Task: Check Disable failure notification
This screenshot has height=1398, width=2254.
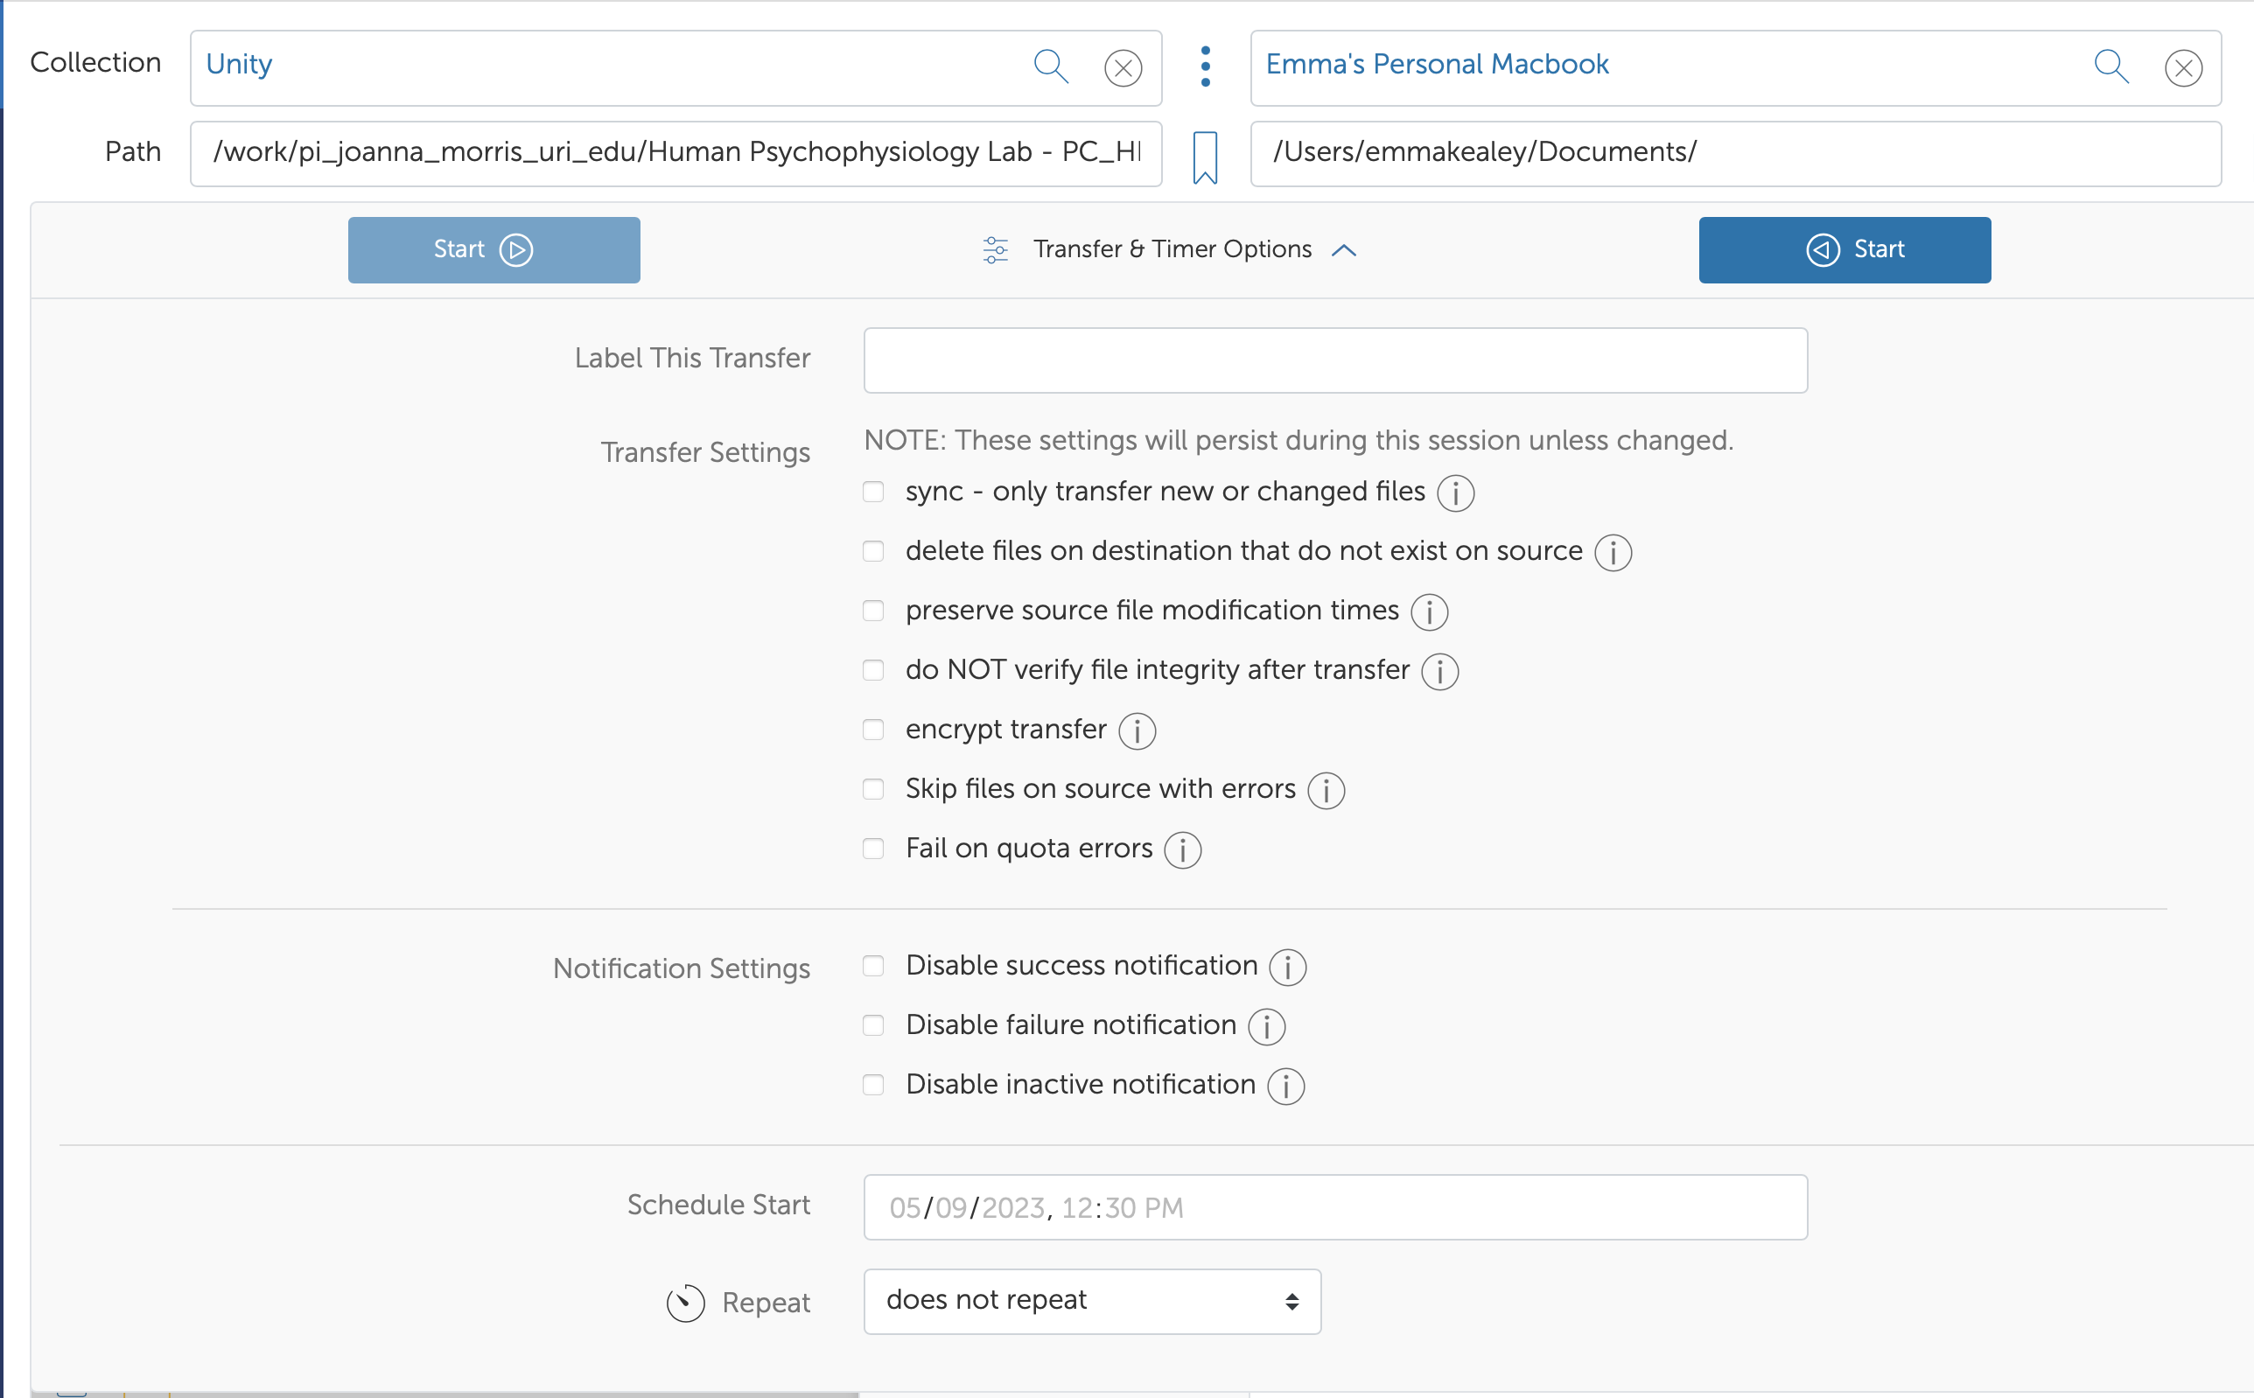Action: coord(872,1025)
